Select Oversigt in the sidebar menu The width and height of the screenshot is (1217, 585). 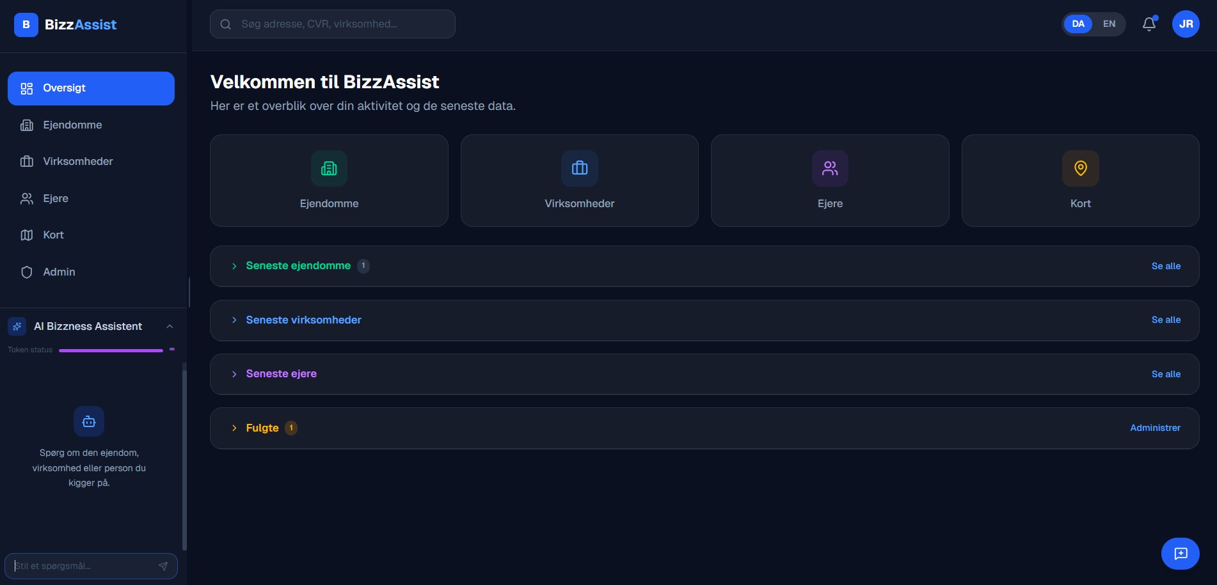pos(64,88)
